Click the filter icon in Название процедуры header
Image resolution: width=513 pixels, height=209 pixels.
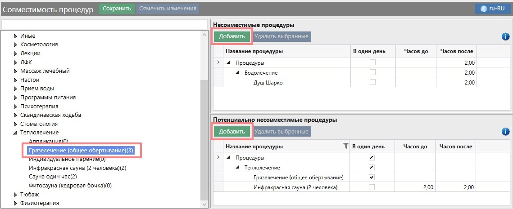click(x=345, y=146)
